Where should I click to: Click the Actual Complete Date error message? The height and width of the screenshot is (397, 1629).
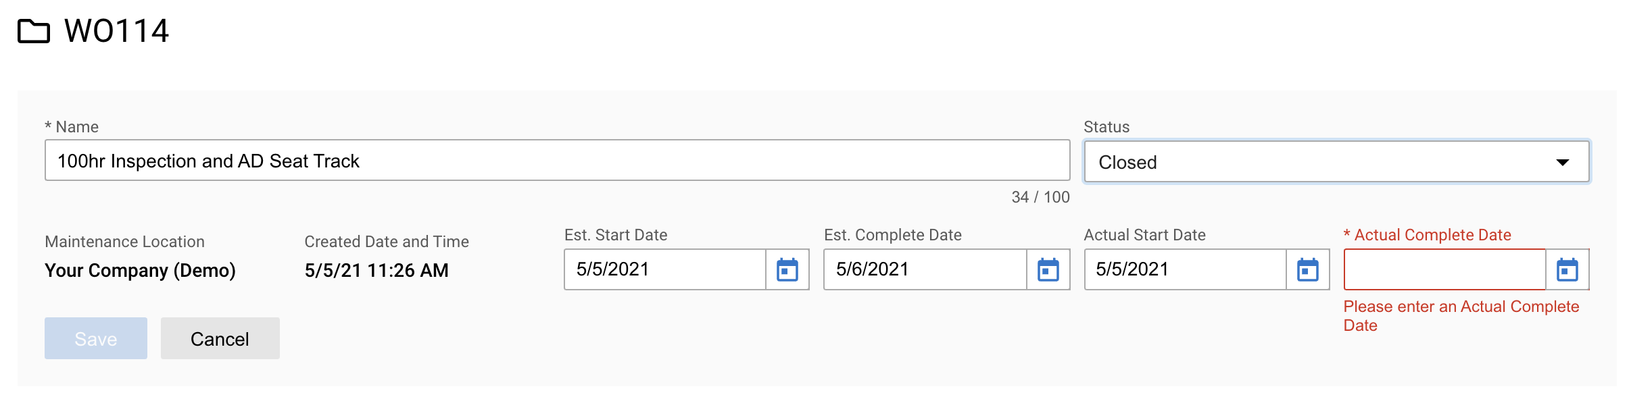point(1461,316)
